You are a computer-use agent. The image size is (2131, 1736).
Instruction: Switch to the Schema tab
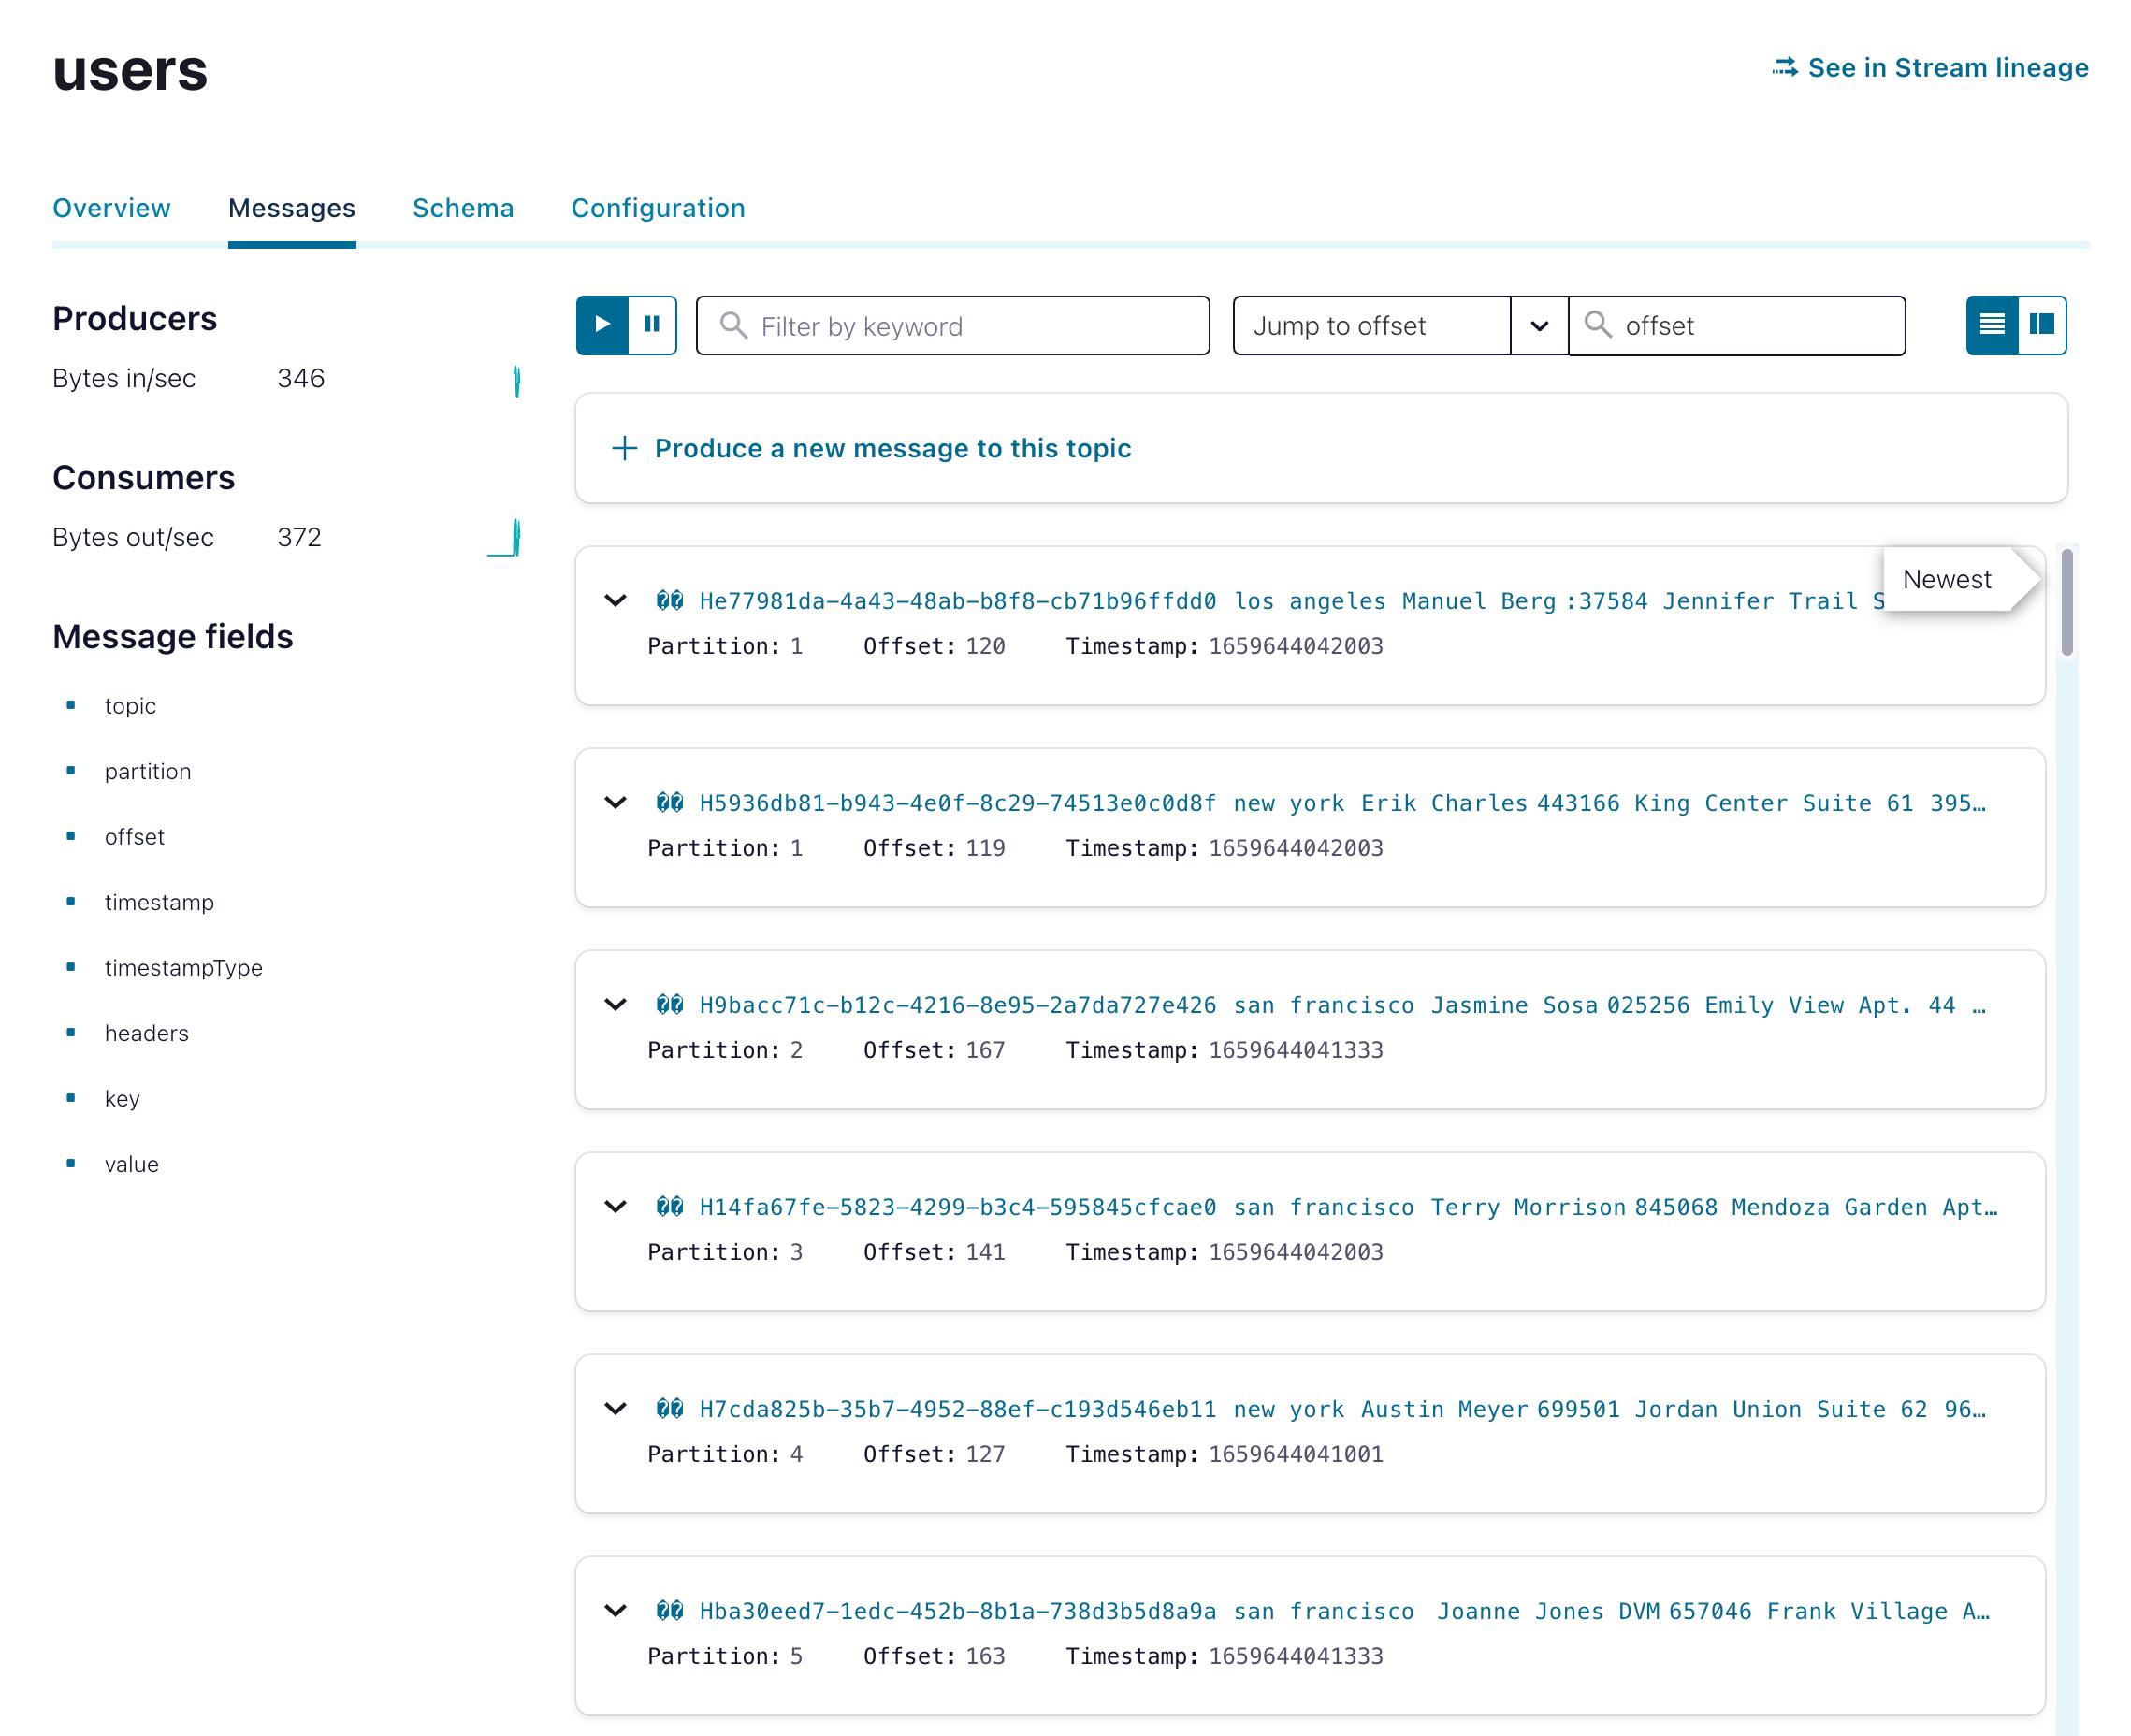pos(463,208)
